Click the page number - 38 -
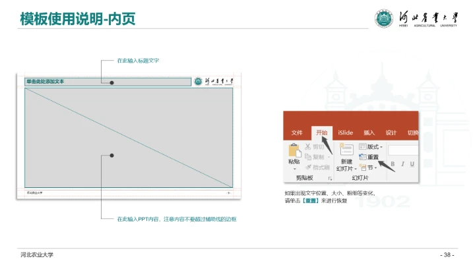 (x=447, y=255)
